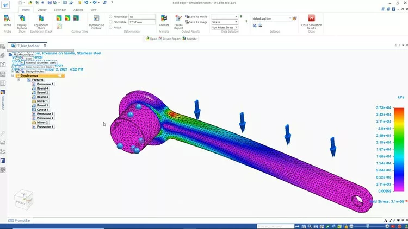Switch to the Display ribbon tab
Image resolution: width=408 pixels, height=229 pixels.
pyautogui.click(x=42, y=10)
